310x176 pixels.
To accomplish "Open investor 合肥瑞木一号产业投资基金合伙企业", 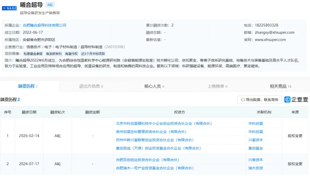I will coord(155,168).
